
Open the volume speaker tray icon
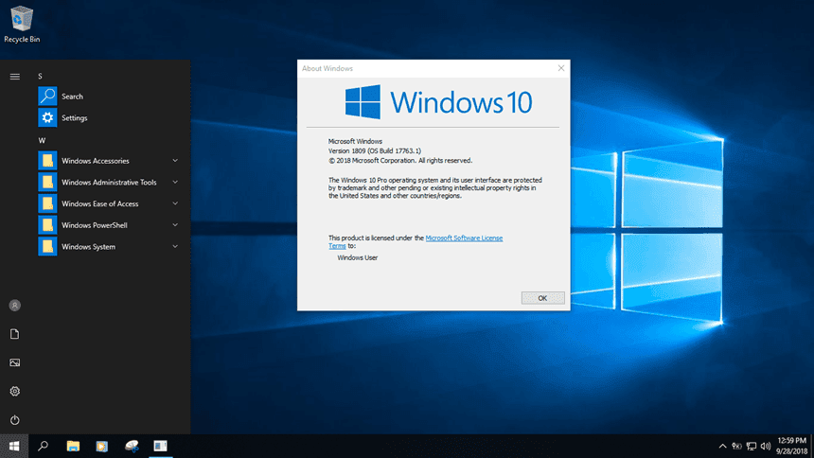click(766, 446)
